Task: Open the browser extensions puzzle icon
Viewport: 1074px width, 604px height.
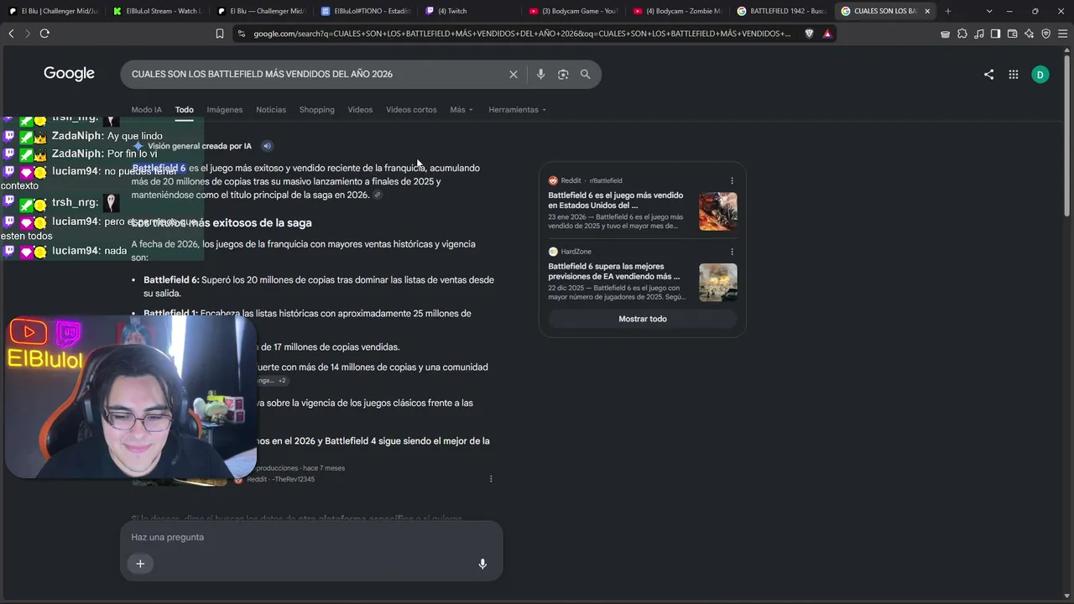Action: click(x=962, y=34)
